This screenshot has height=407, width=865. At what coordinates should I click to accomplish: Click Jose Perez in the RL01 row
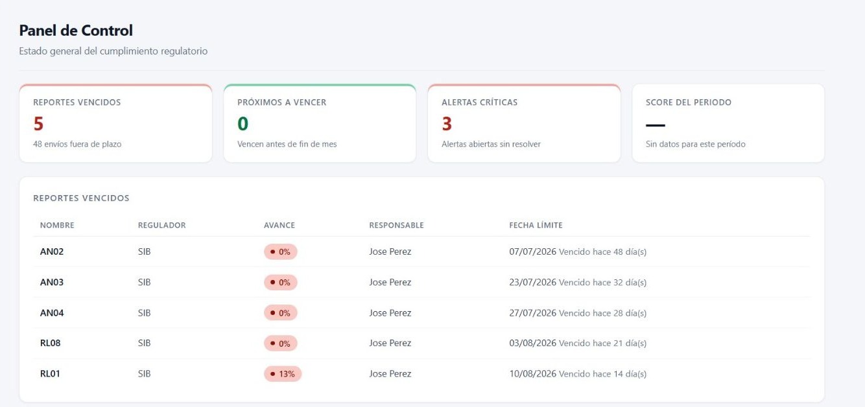390,373
